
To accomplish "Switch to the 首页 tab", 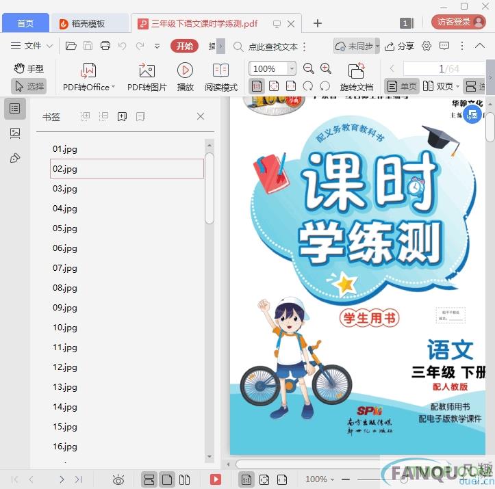I will [x=25, y=23].
